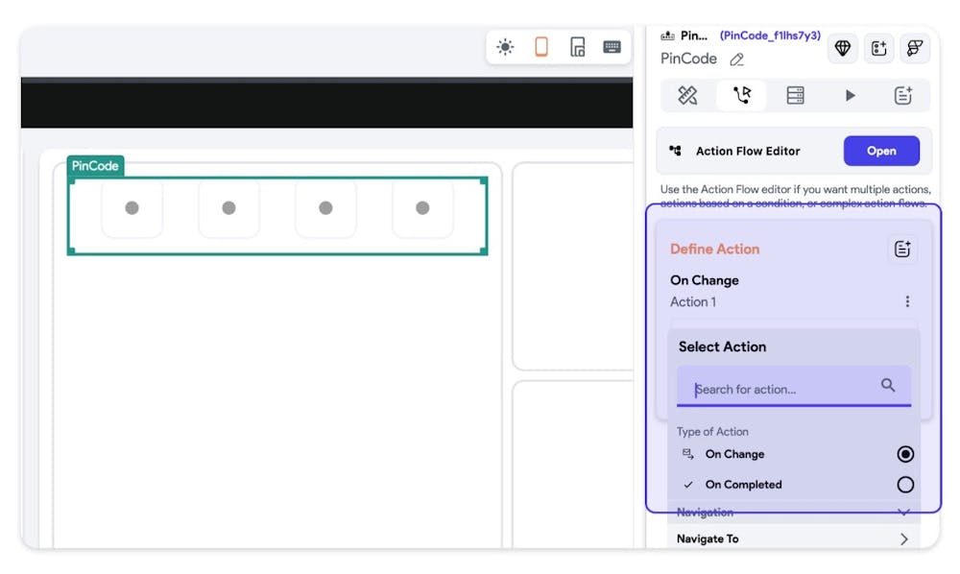Viewport: 960px width, 574px height.
Task: Open the Documentation notes tab
Action: click(903, 95)
